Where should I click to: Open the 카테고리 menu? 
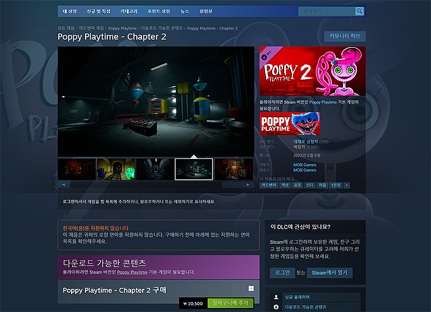click(x=129, y=11)
